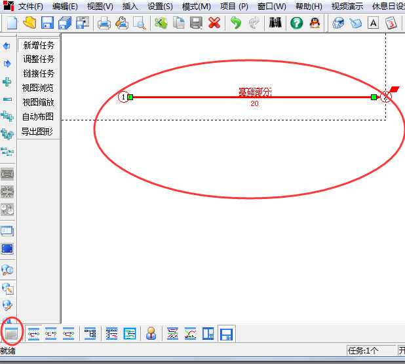Click the red X delete icon
Screen dimensions: 405x364
pyautogui.click(x=214, y=24)
